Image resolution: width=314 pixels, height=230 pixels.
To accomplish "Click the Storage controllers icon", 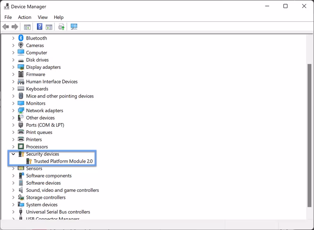I will (21, 197).
